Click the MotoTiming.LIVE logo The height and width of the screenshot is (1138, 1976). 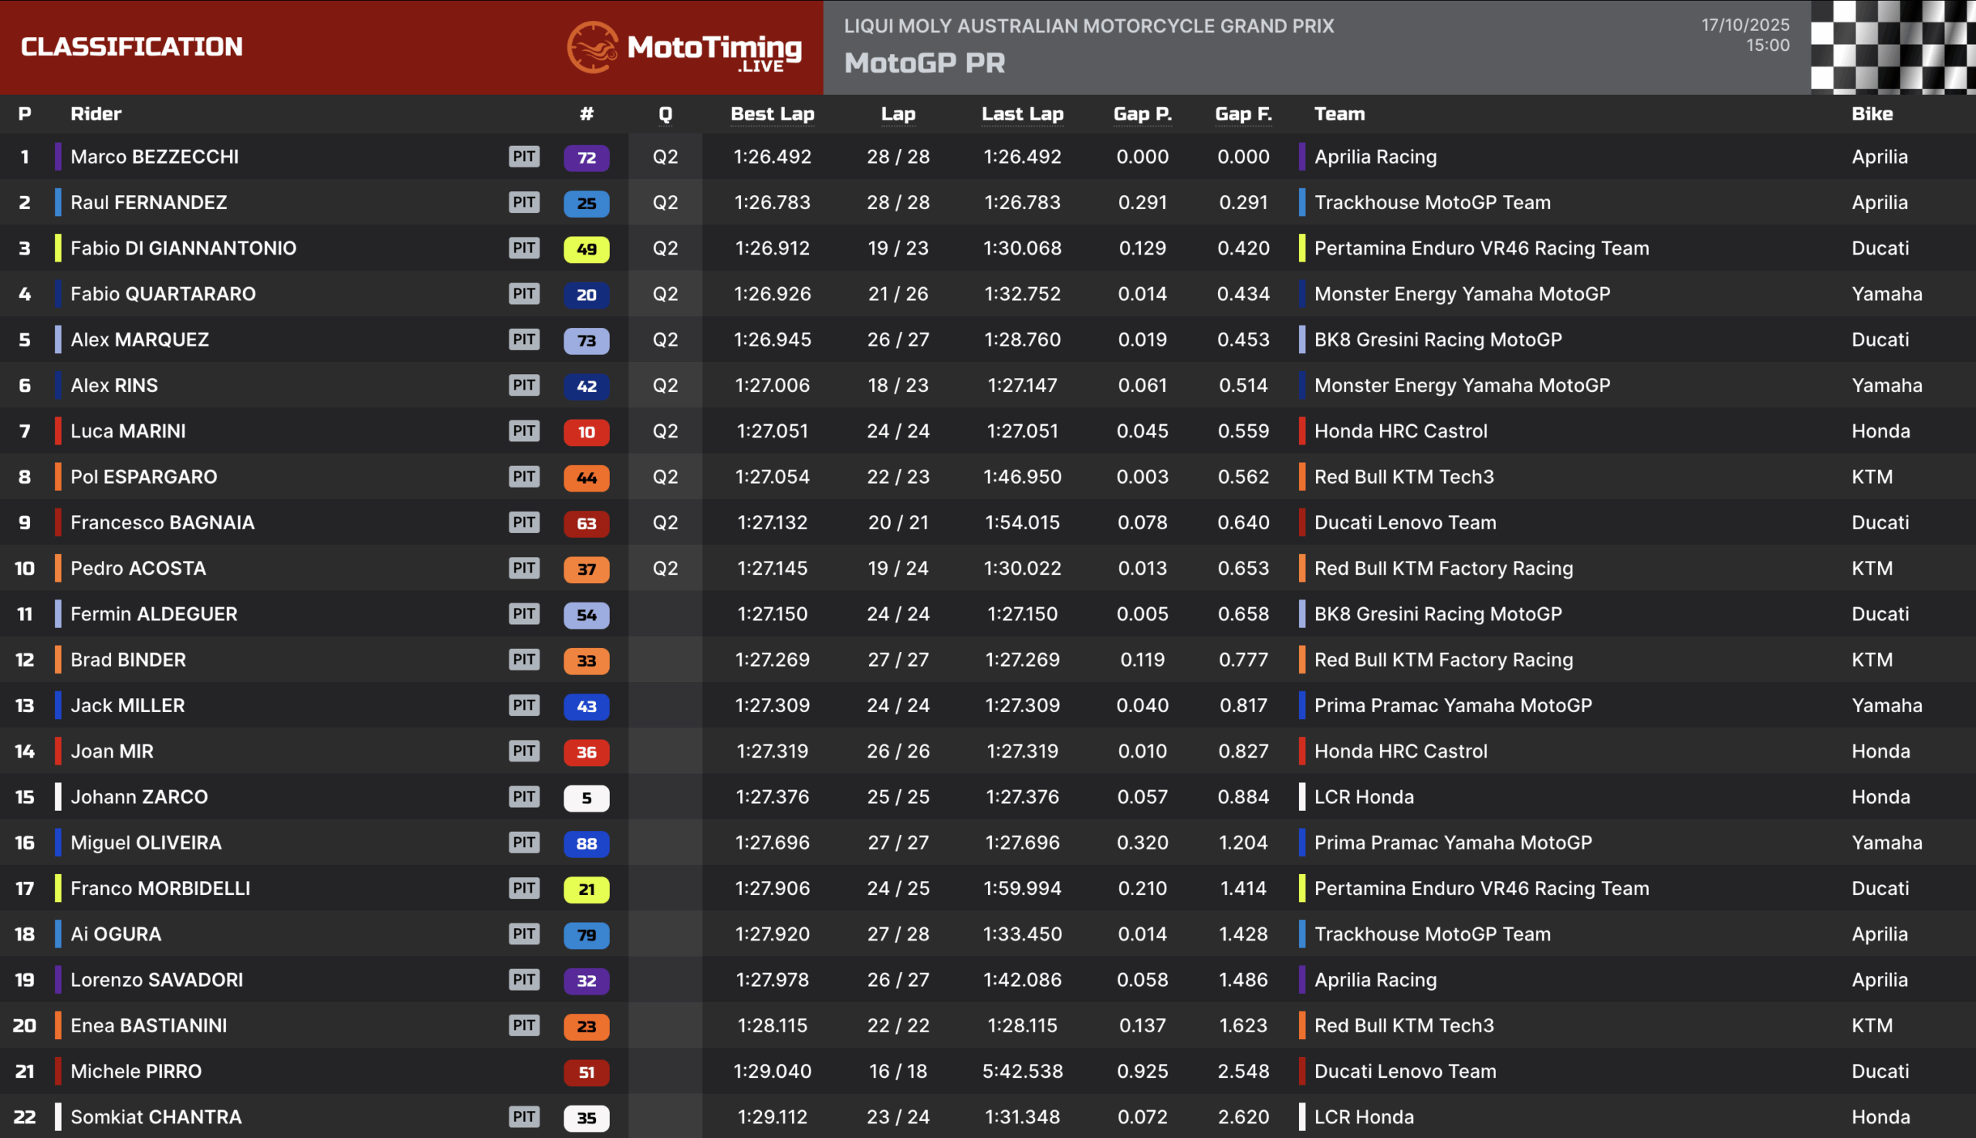pyautogui.click(x=684, y=47)
